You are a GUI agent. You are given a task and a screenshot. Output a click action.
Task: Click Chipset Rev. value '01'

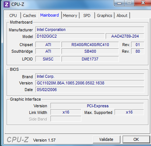tap(138, 45)
